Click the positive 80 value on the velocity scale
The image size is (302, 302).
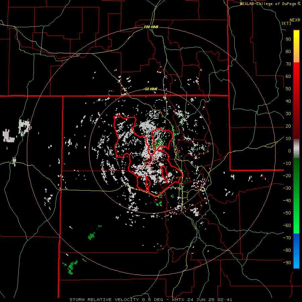coord(288,51)
